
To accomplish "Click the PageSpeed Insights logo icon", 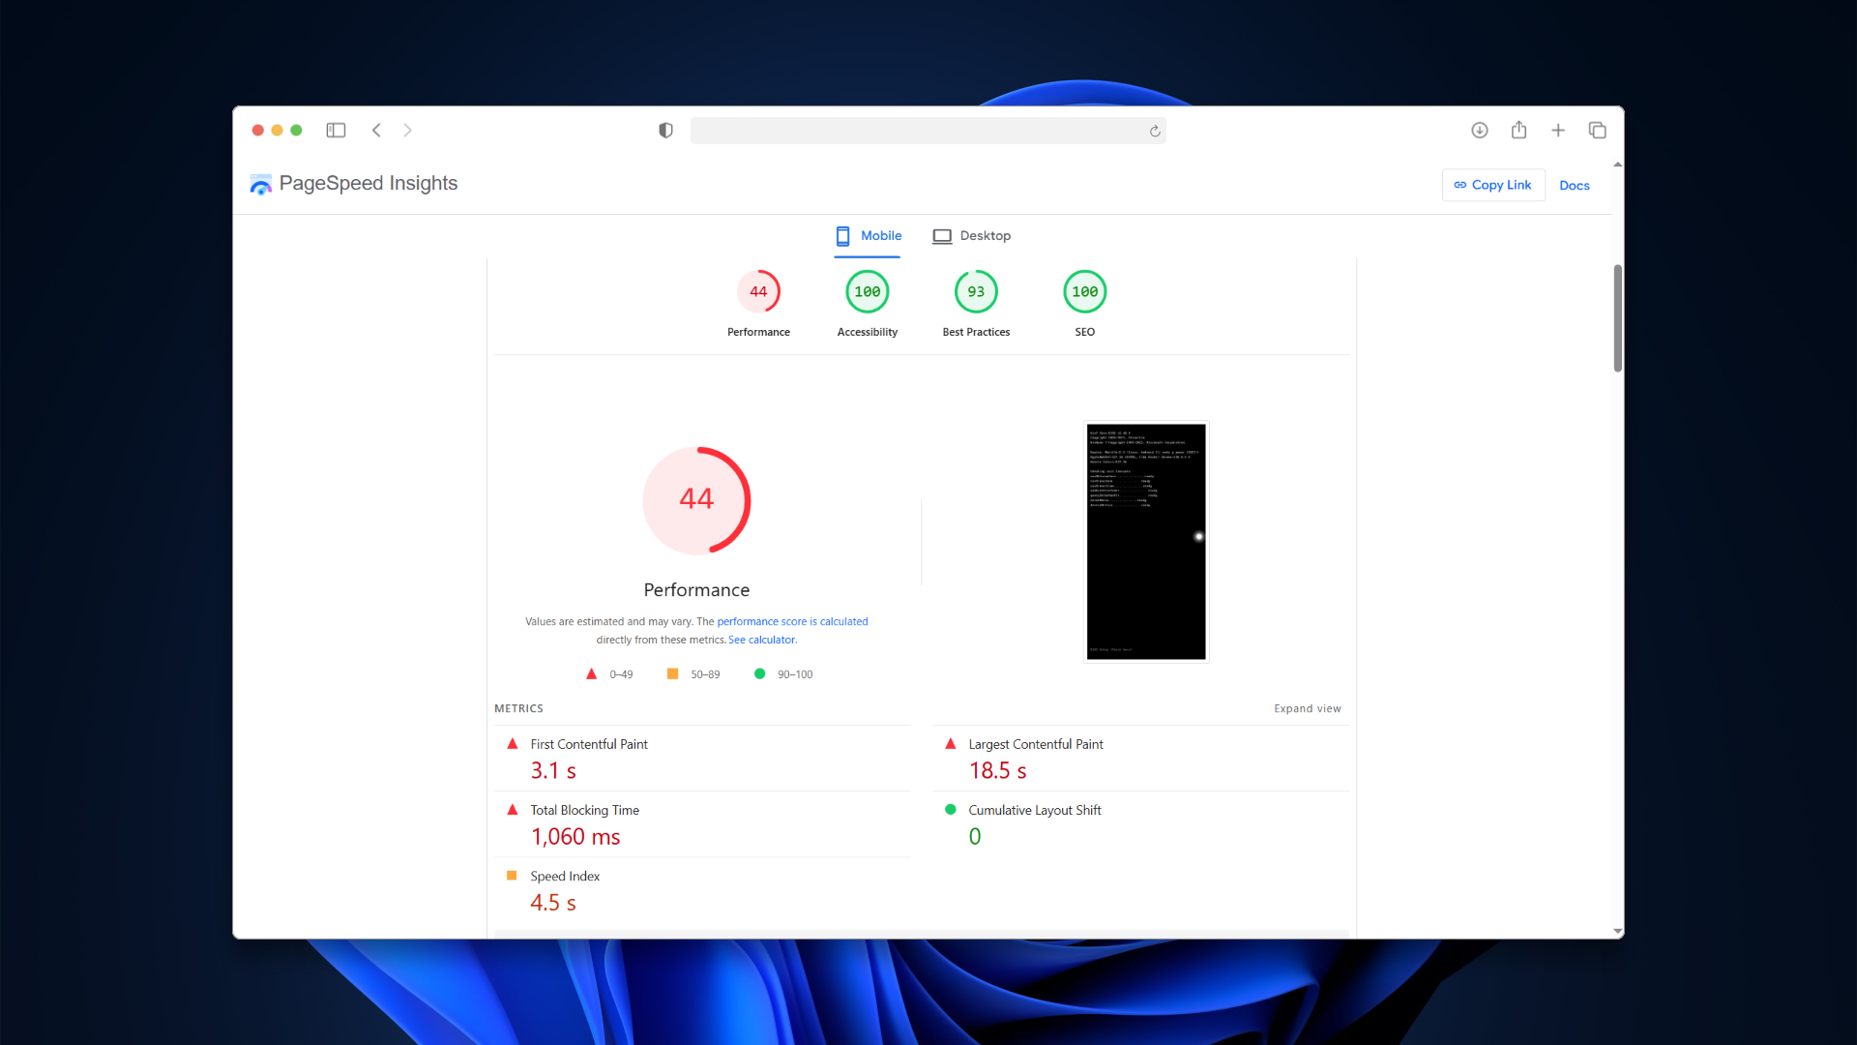I will pyautogui.click(x=260, y=184).
